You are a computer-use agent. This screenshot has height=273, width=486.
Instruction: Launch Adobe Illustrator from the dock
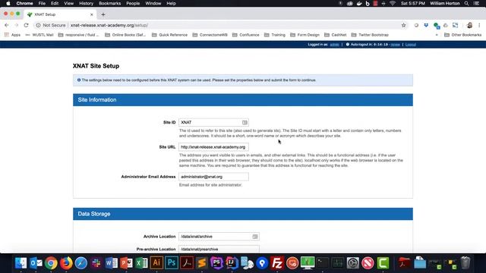(156, 263)
